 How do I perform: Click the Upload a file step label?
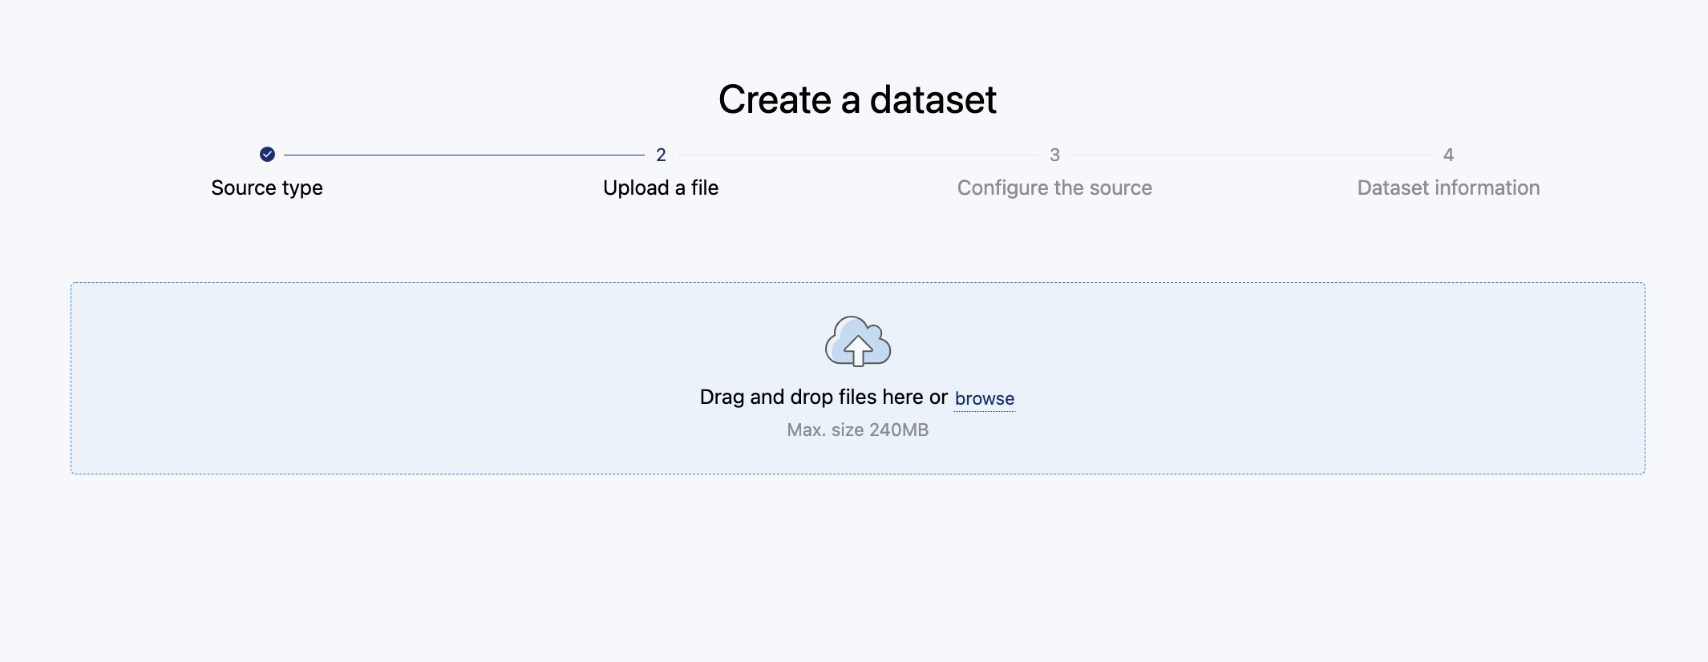point(661,188)
